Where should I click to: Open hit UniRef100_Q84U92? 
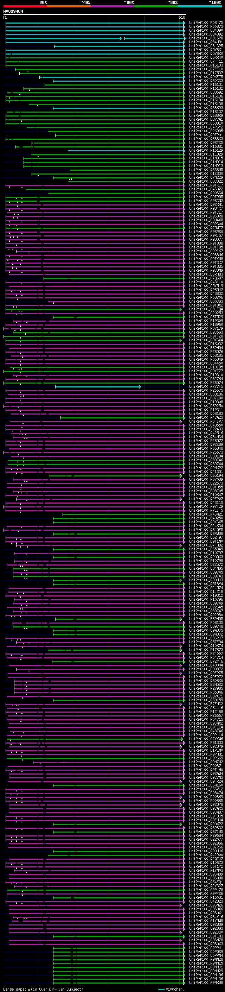206,34
